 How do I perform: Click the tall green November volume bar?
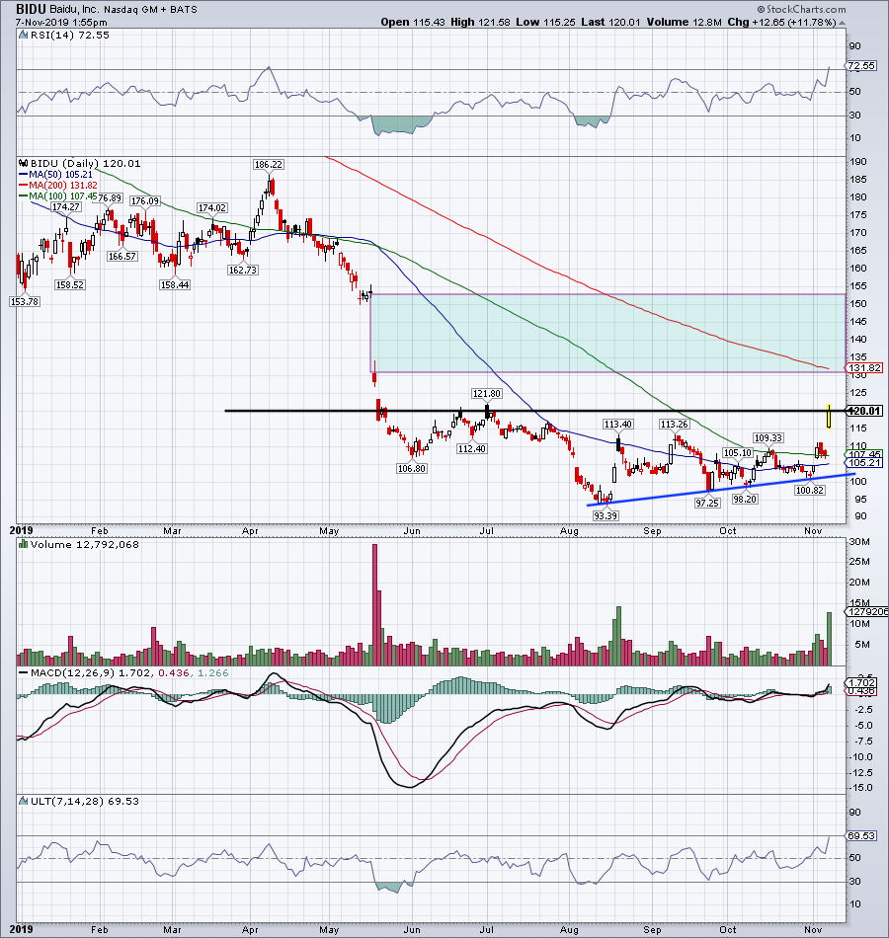tap(829, 638)
